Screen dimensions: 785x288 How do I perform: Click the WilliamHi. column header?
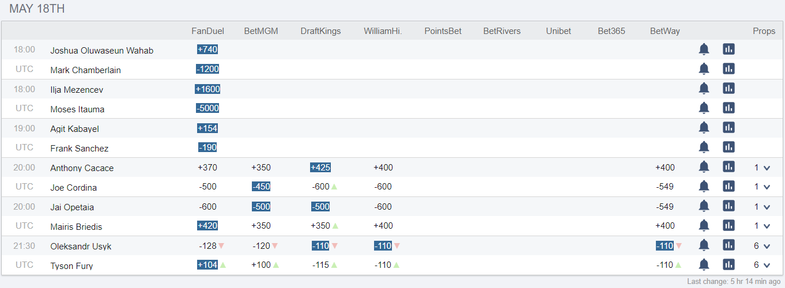pyautogui.click(x=383, y=31)
